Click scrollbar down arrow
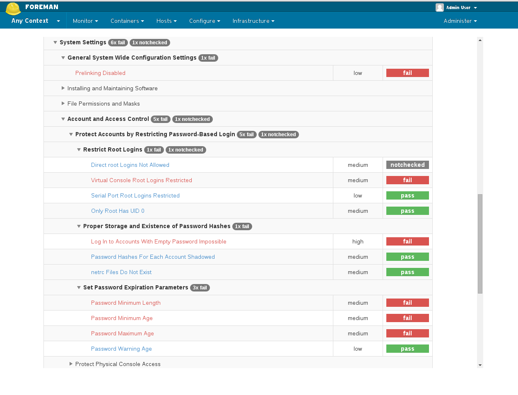The width and height of the screenshot is (518, 395). pyautogui.click(x=480, y=365)
